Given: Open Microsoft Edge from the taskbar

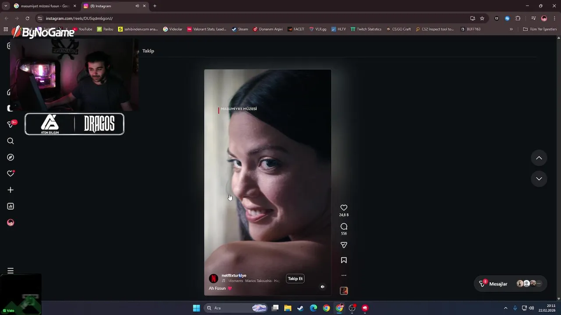Looking at the screenshot, I should coord(313,308).
